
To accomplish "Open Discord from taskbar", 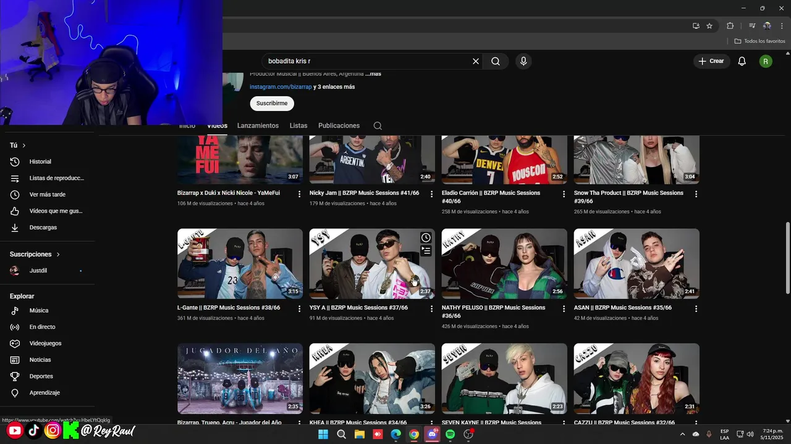I will [x=432, y=434].
